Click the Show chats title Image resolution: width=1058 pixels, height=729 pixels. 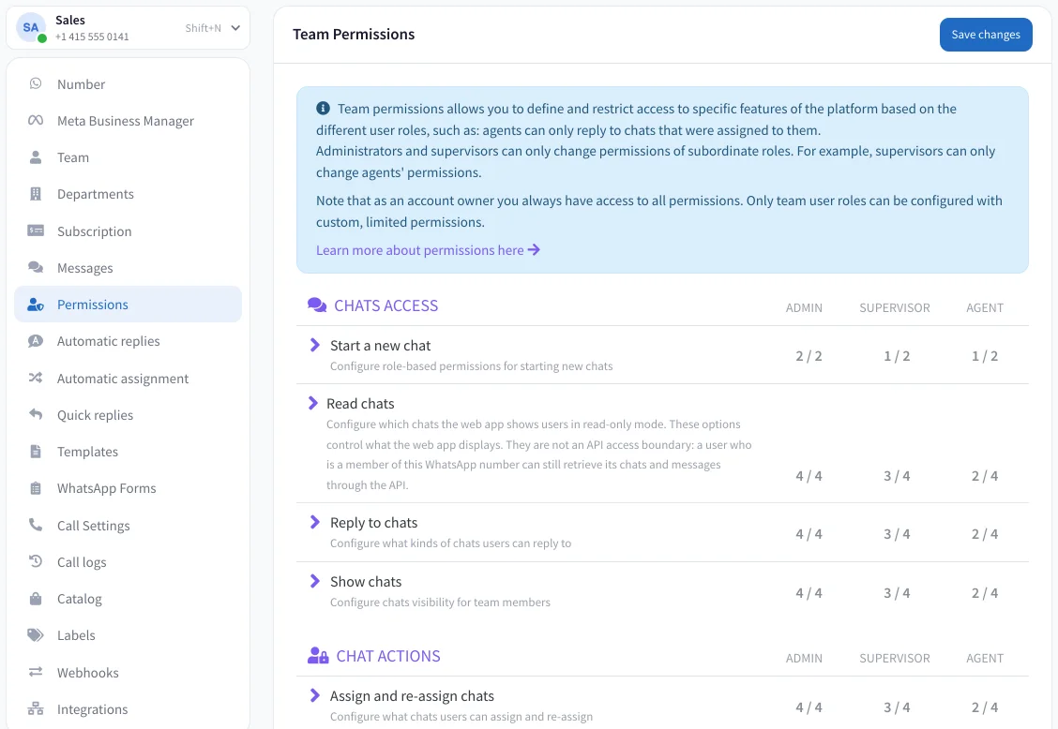point(366,581)
